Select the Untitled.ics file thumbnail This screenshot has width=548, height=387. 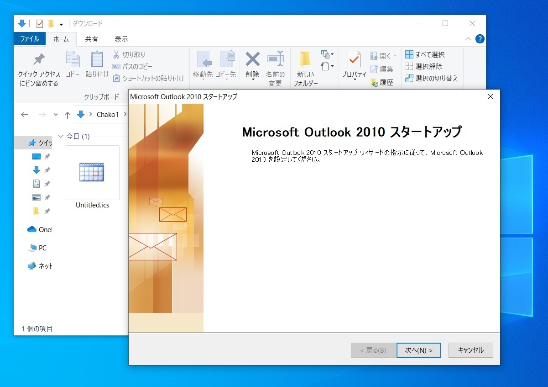[92, 173]
